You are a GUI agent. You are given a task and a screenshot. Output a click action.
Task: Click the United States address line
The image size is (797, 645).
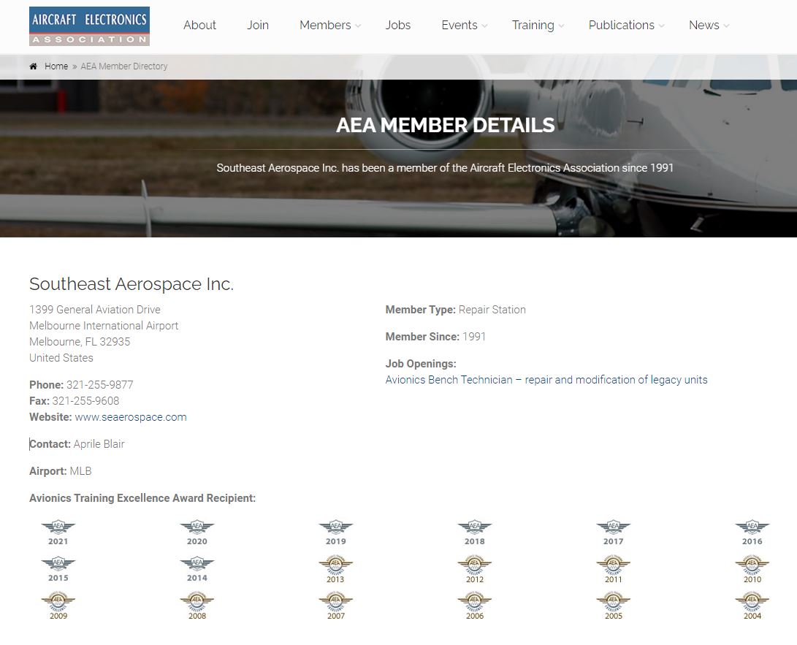pyautogui.click(x=61, y=358)
